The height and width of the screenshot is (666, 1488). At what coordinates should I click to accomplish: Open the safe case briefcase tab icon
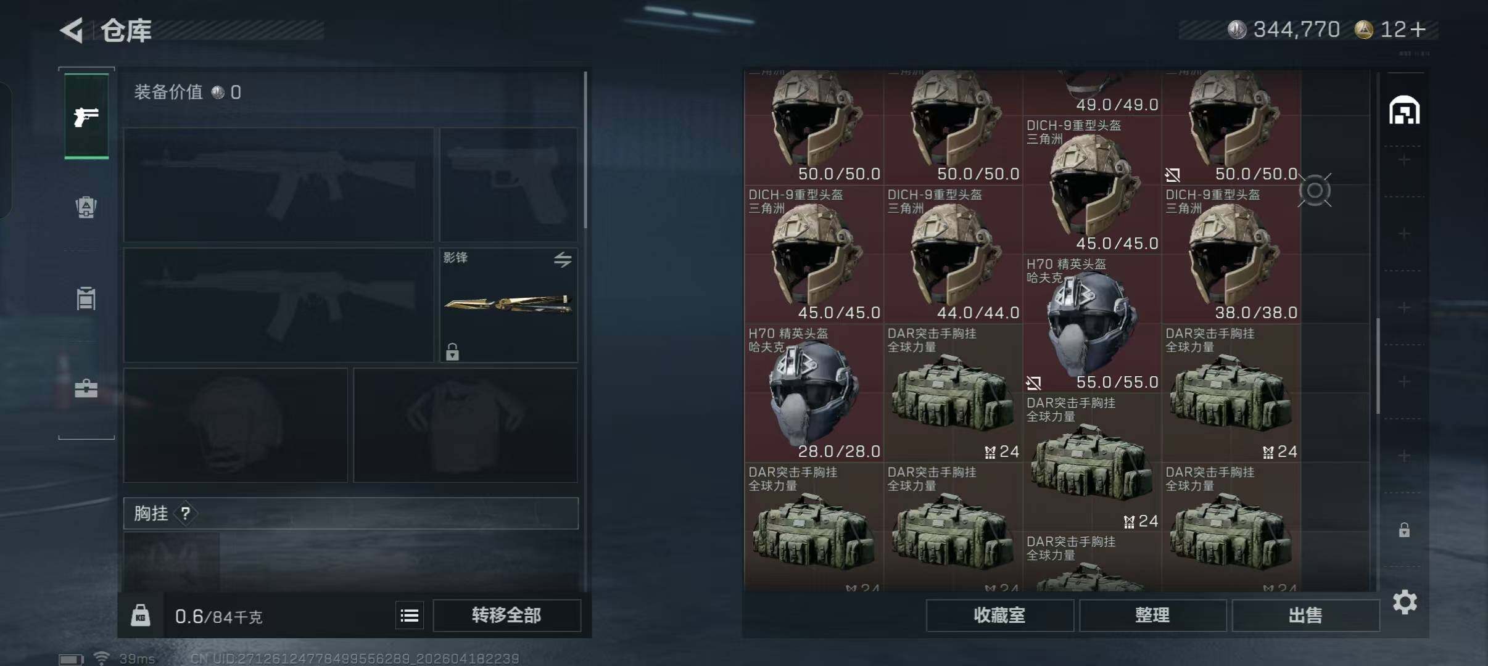tap(86, 388)
